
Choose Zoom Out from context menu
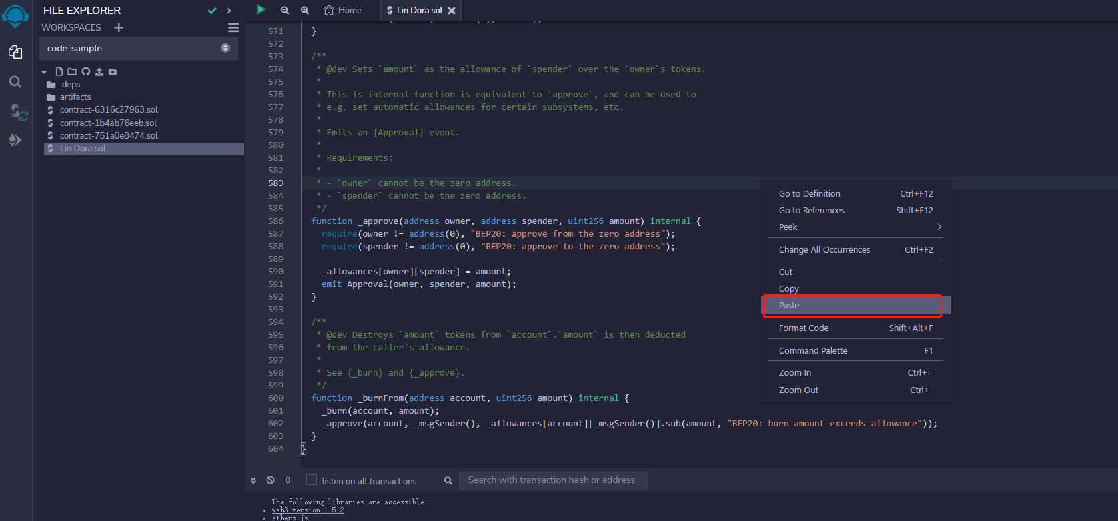(856, 390)
